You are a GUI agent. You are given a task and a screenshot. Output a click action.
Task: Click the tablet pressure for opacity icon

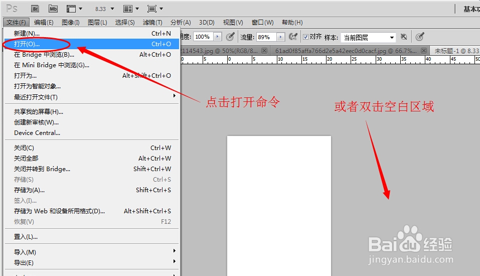pos(230,37)
